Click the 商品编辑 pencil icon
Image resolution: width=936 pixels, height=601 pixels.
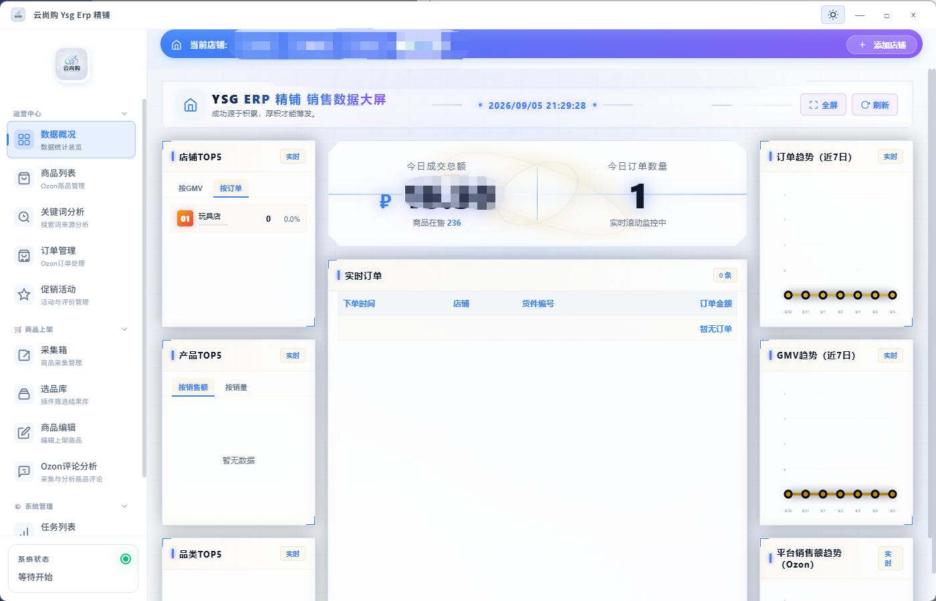click(24, 433)
